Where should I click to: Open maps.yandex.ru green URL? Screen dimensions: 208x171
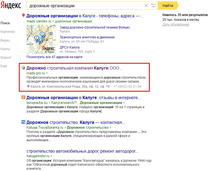point(39,21)
